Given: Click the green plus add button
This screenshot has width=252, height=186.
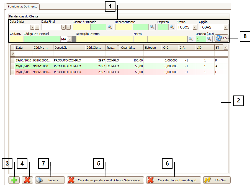Looking at the screenshot, I should [x=14, y=180].
